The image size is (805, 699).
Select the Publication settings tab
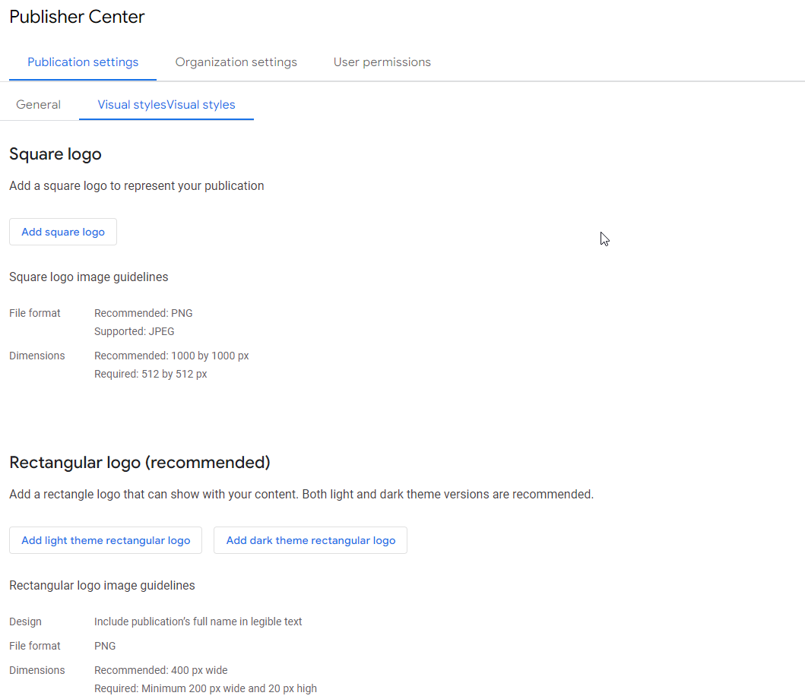coord(82,62)
